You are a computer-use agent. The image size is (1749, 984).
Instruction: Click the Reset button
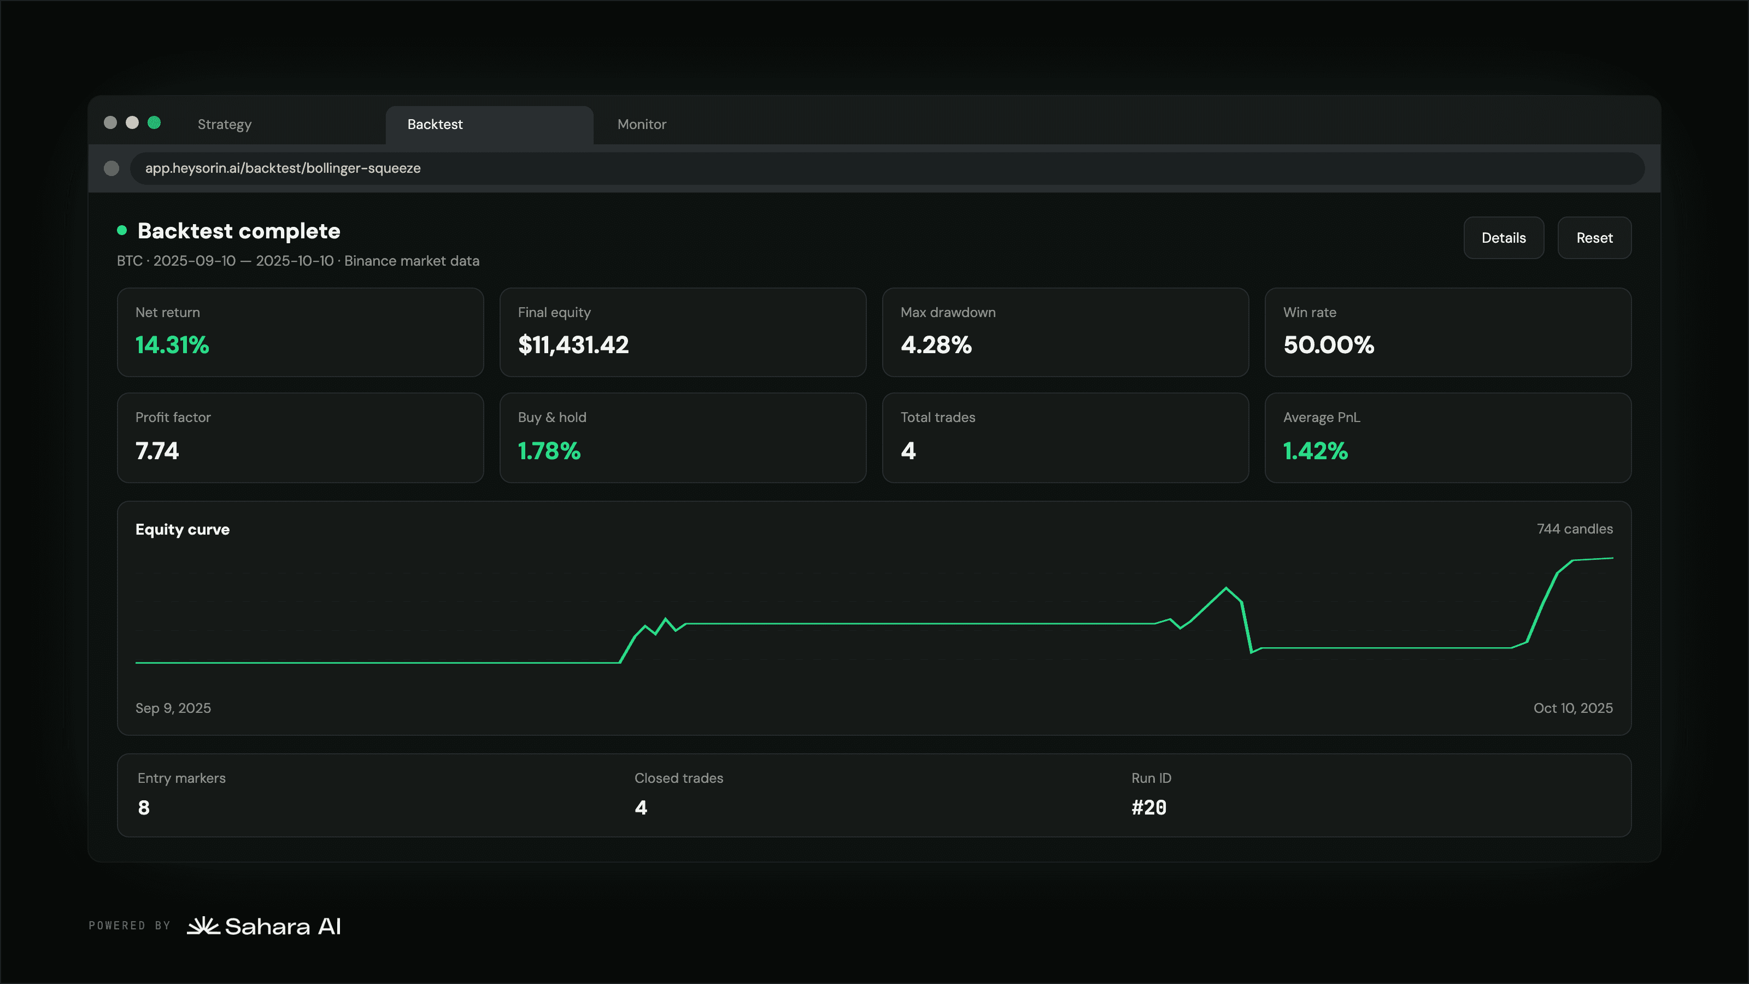(x=1594, y=238)
